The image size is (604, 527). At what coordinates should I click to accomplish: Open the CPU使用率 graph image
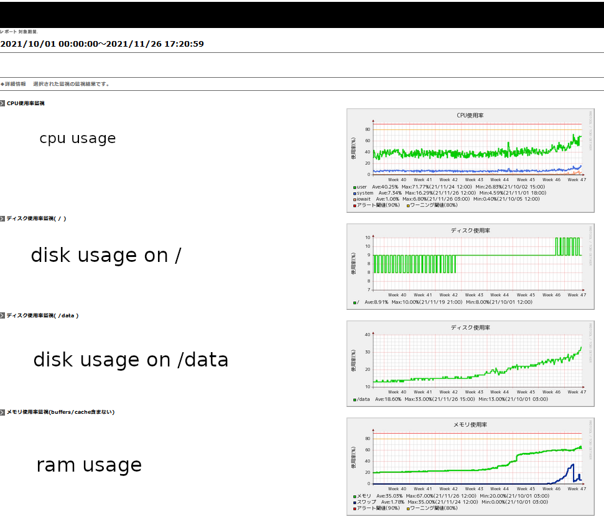(x=470, y=161)
